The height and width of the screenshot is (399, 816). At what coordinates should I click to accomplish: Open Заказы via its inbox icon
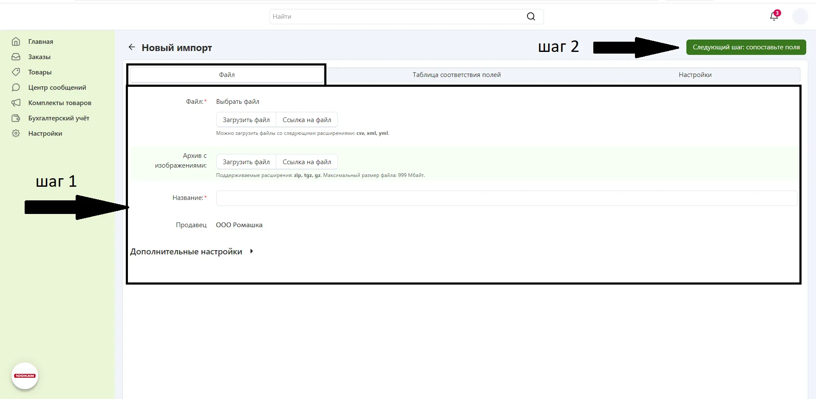point(16,57)
